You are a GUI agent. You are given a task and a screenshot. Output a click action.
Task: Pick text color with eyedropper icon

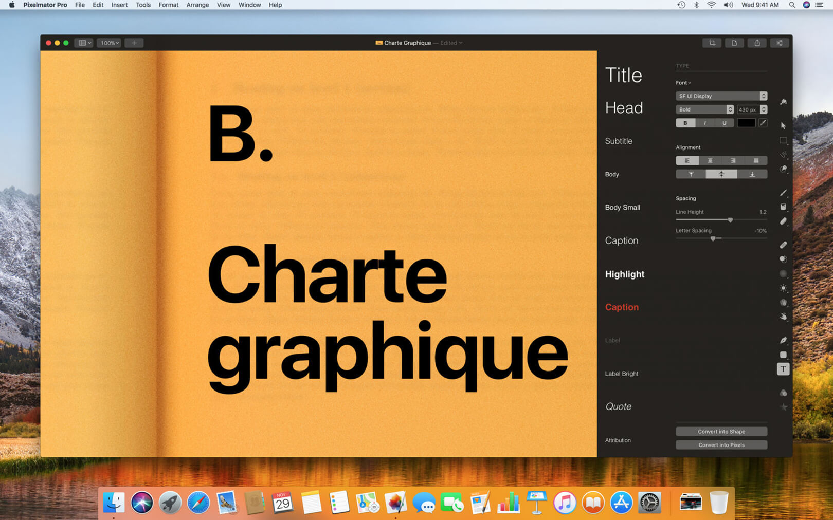point(763,123)
